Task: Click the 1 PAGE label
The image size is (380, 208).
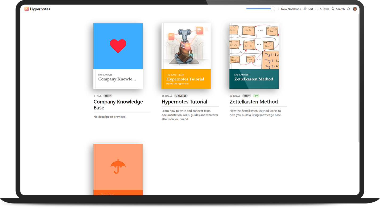Action: coord(98,96)
